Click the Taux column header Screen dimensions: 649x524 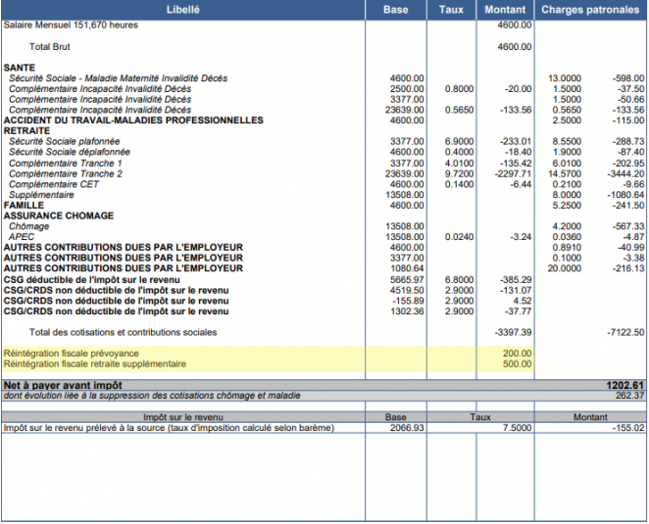coord(451,10)
